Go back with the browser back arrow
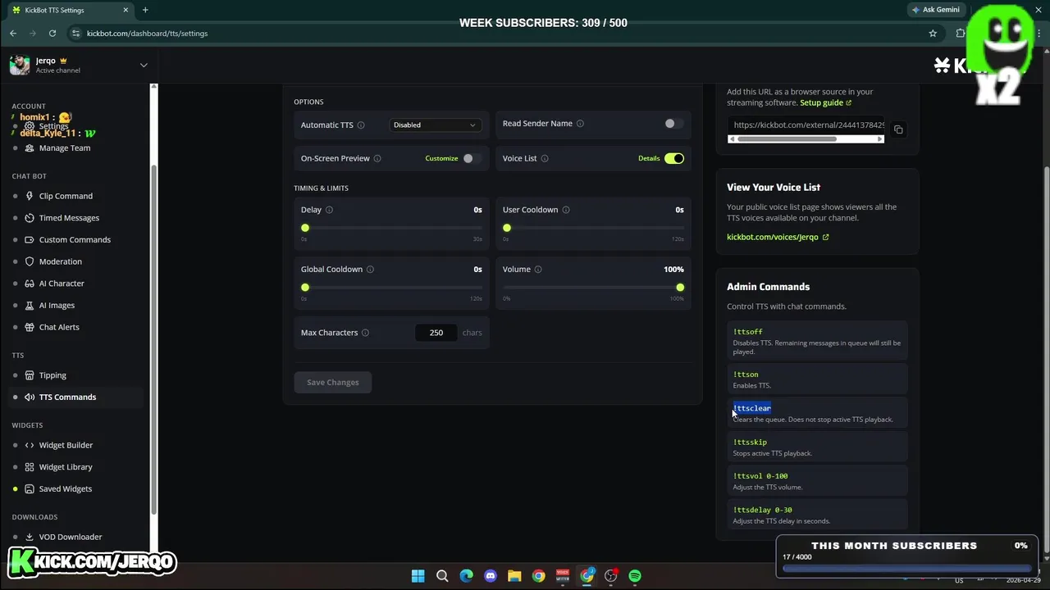The width and height of the screenshot is (1050, 590). [13, 34]
